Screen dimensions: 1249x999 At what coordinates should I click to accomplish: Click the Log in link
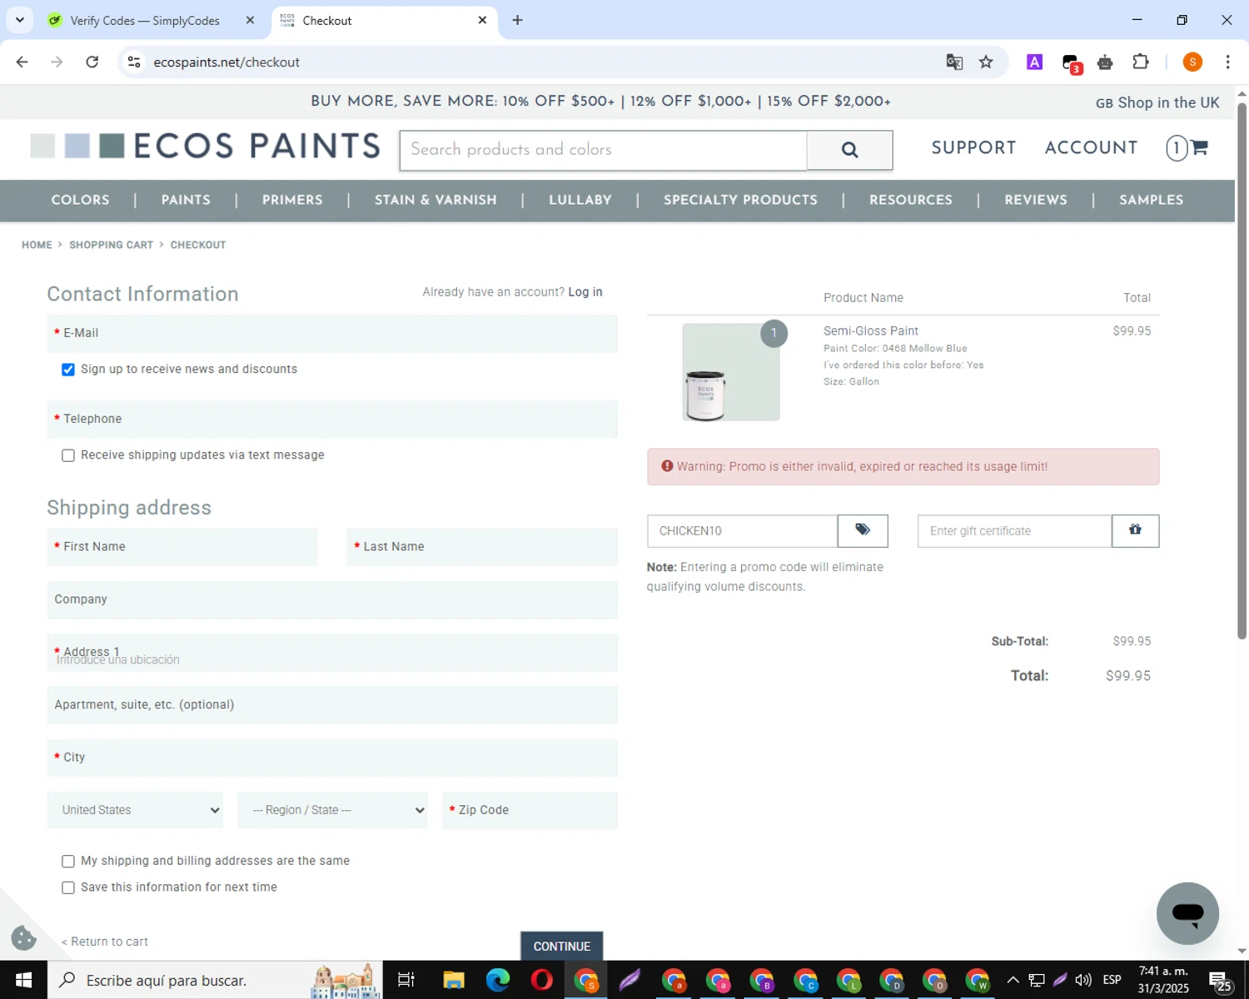[585, 292]
